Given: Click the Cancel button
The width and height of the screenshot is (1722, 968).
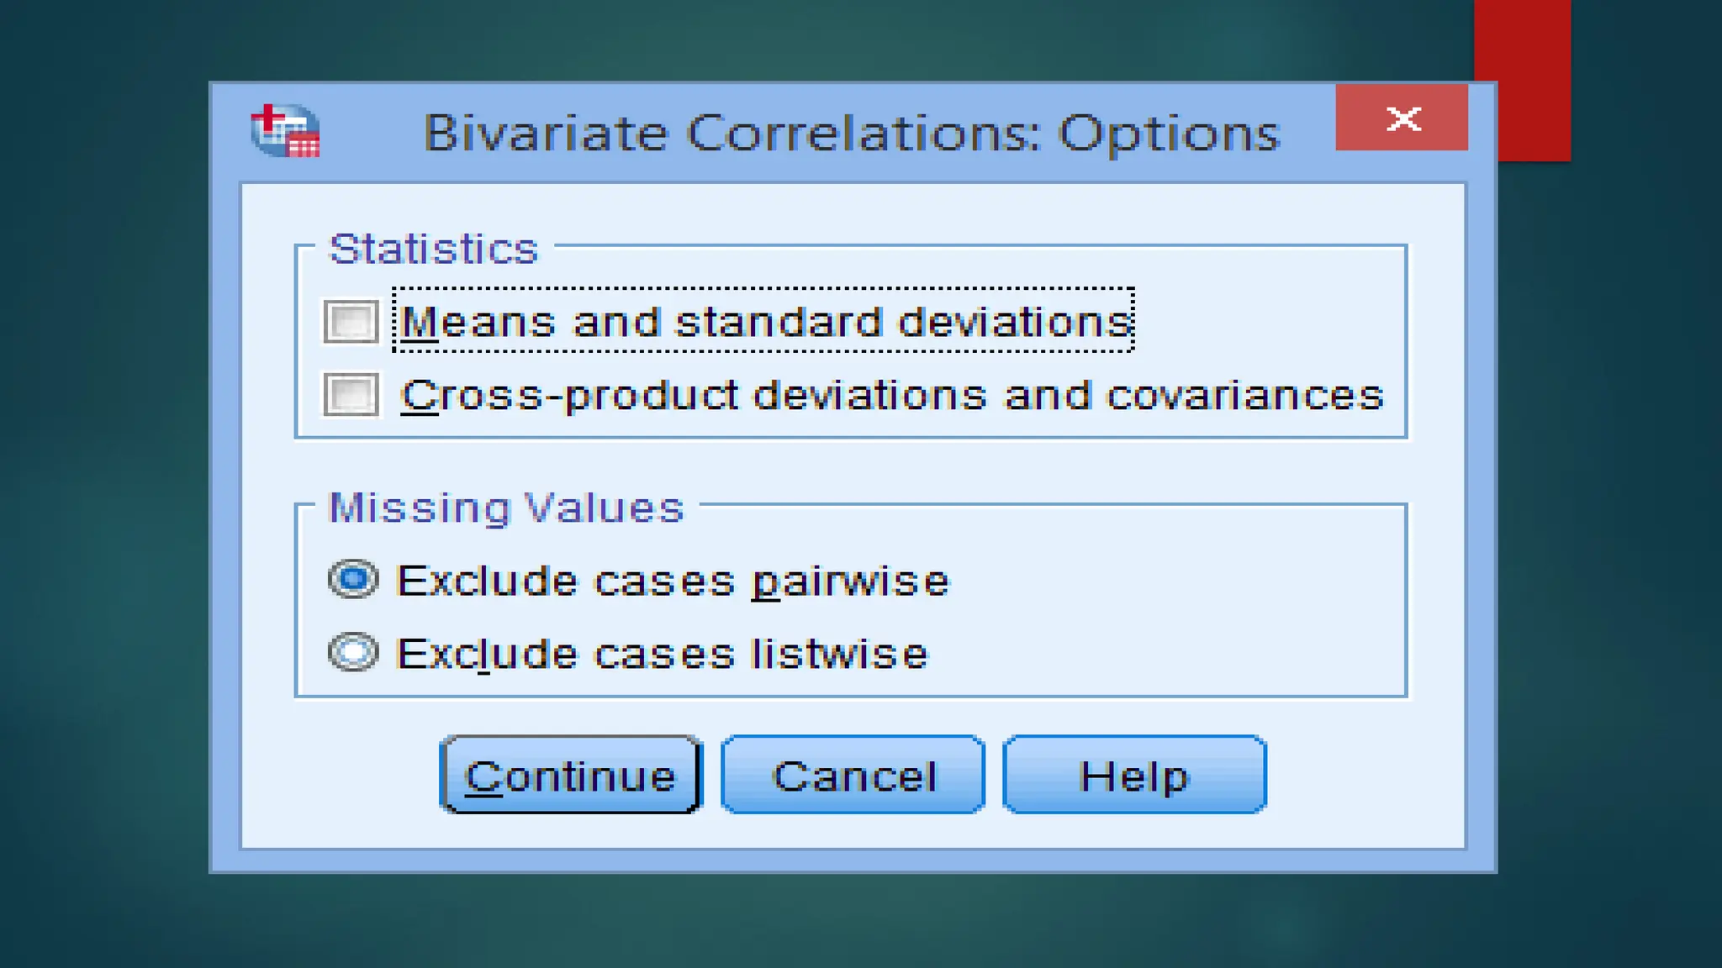Looking at the screenshot, I should [853, 775].
